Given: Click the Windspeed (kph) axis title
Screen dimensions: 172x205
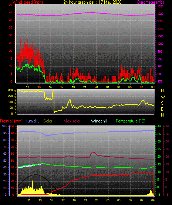Looking at the screenshot, I should point(28,2).
